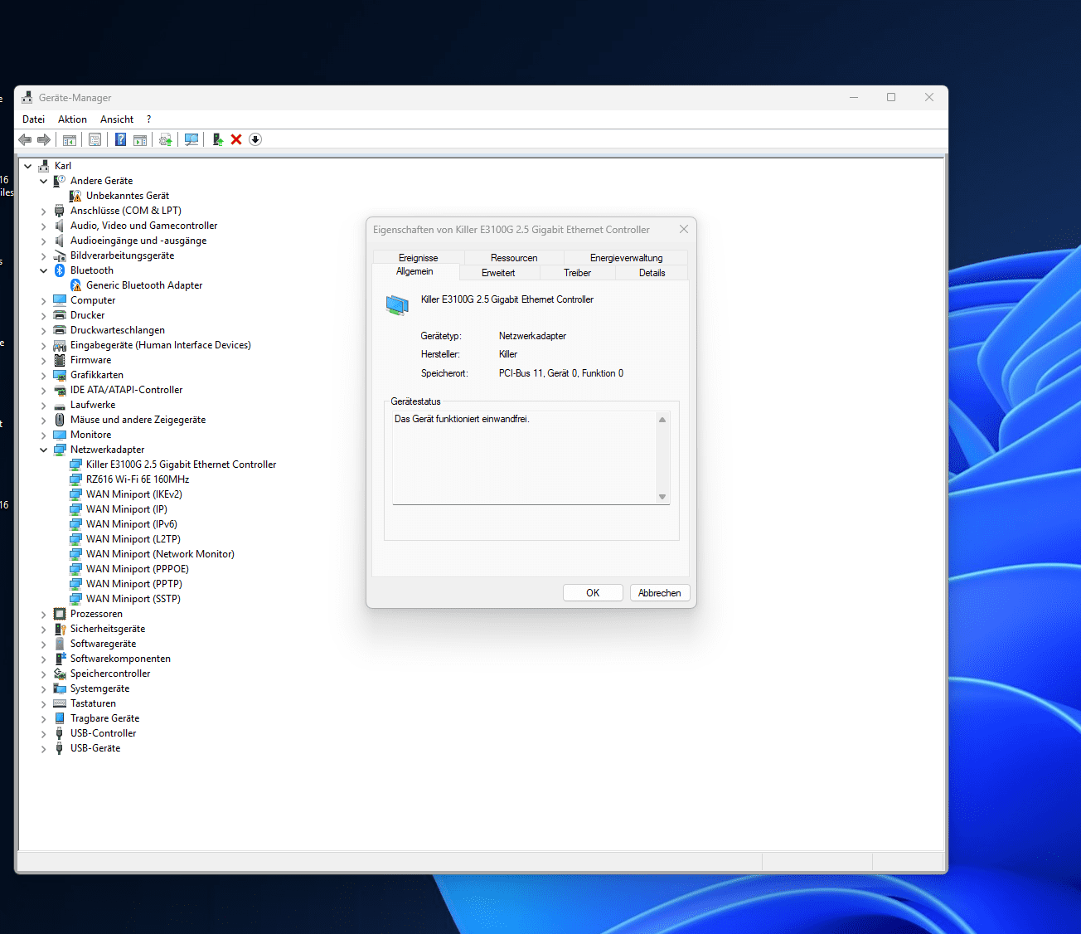Click the Tastaturen keyboard icon
The width and height of the screenshot is (1081, 934).
point(60,703)
